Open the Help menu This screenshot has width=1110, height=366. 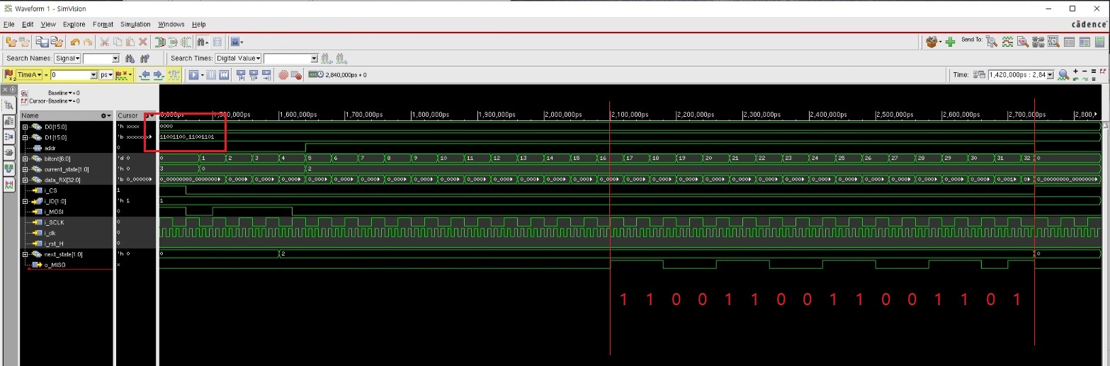198,24
